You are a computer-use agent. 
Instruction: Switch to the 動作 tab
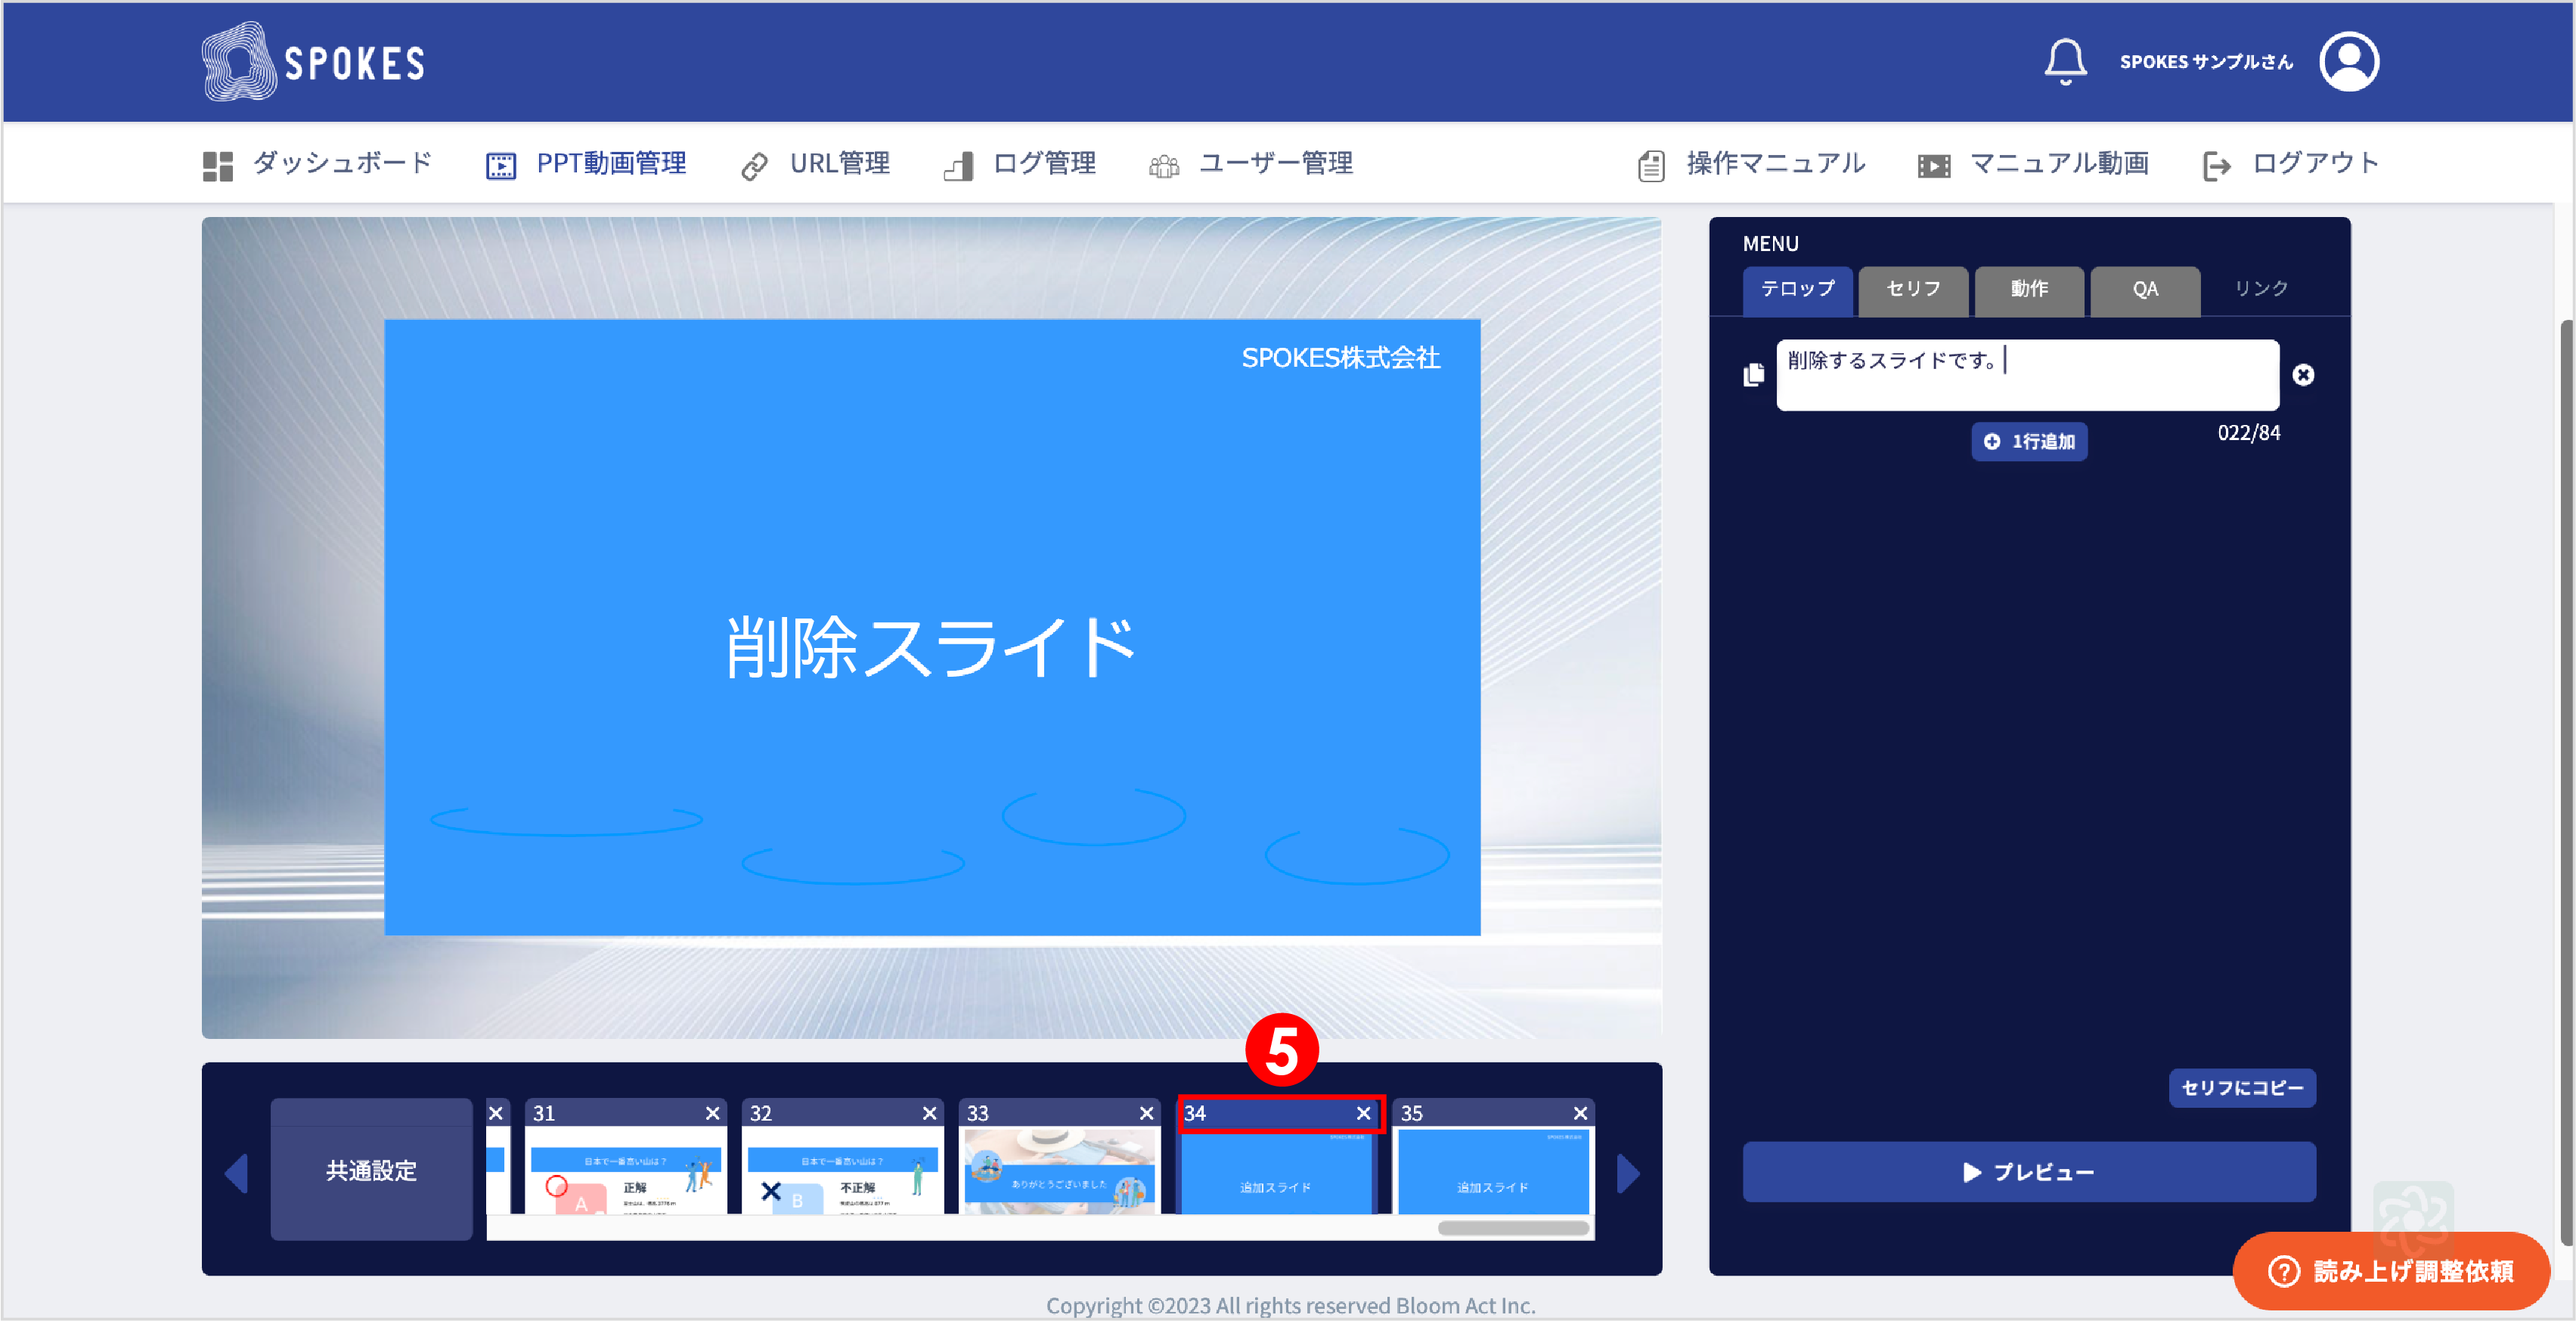[x=2029, y=290]
